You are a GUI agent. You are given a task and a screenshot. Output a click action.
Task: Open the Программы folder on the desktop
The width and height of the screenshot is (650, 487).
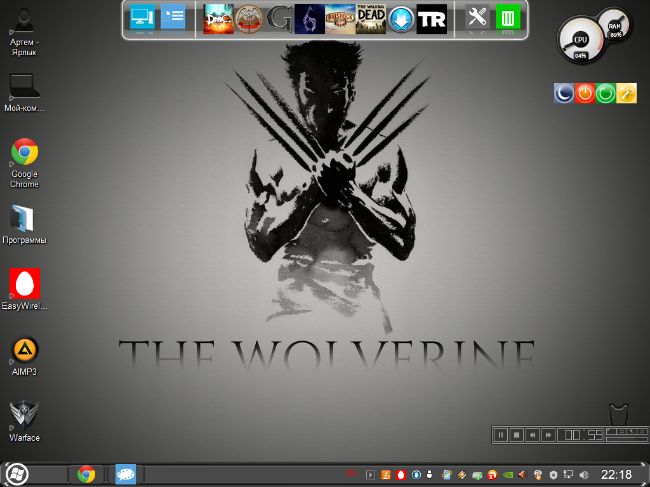(x=24, y=224)
